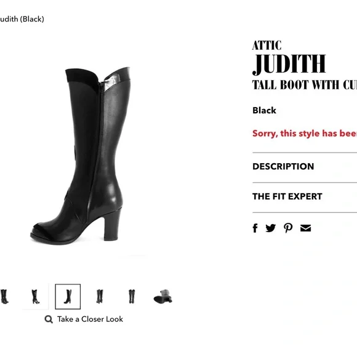357x357 pixels.
Task: Pin the boot on Pinterest
Action: tap(288, 228)
